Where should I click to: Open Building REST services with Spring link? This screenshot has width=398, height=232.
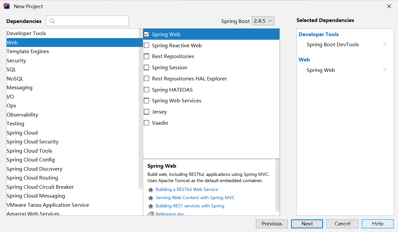190,206
